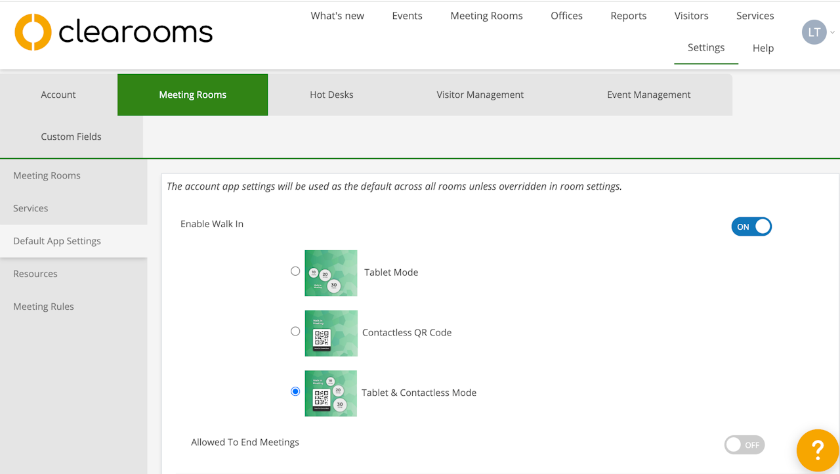Viewport: 840px width, 474px height.
Task: Click the Contactless QR Code preview image
Action: pos(331,333)
